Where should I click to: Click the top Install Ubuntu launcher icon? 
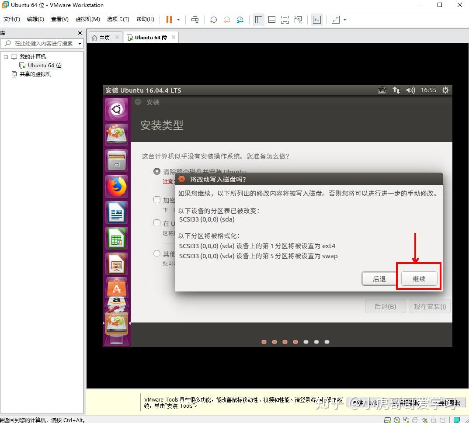[117, 135]
